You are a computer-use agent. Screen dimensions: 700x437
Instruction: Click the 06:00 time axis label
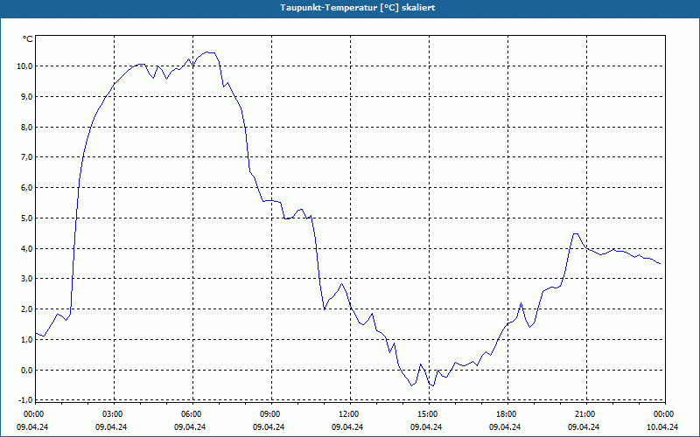(x=190, y=414)
